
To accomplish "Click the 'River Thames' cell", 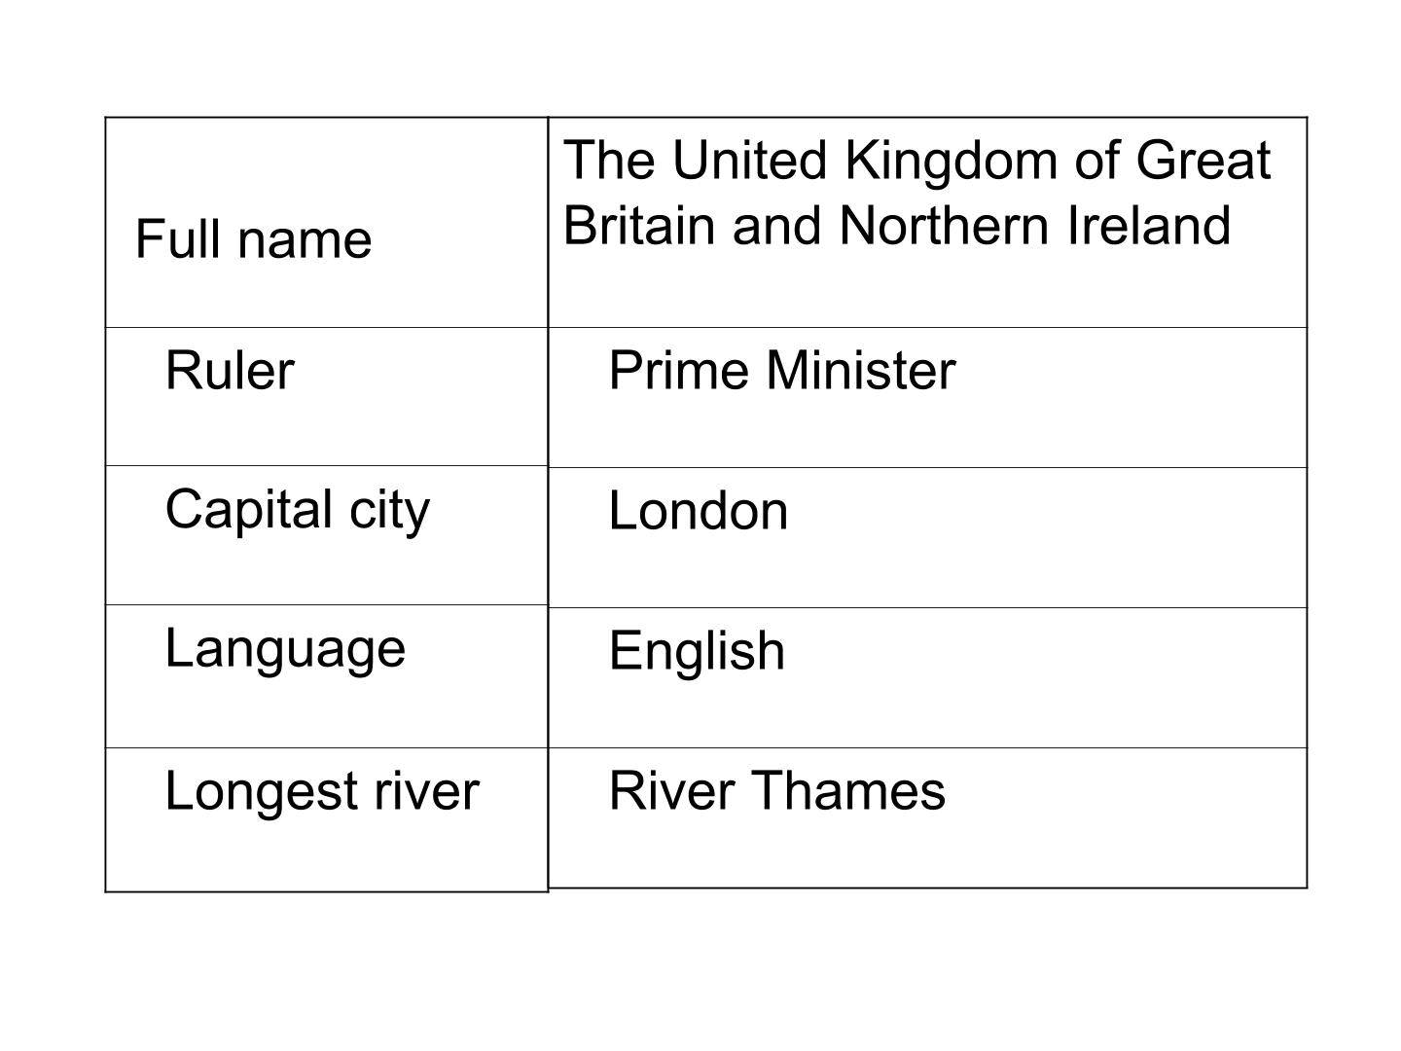I will click(928, 817).
